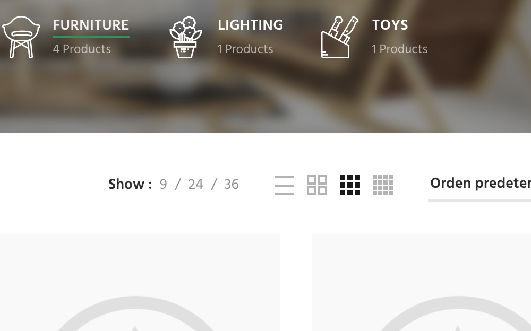Click the Lighting flower pot icon
Image resolution: width=531 pixels, height=331 pixels.
[x=185, y=37]
